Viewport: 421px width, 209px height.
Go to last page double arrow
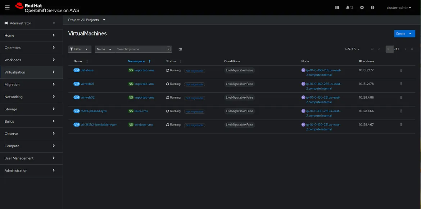(x=412, y=49)
